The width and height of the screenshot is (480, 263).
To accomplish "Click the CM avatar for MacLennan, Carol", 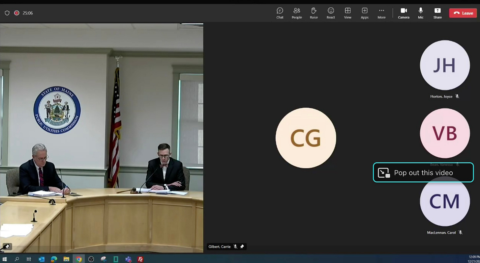I will pyautogui.click(x=445, y=201).
